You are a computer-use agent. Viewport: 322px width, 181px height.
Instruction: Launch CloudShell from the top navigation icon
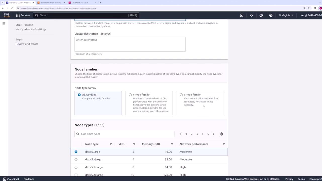[x=242, y=15]
